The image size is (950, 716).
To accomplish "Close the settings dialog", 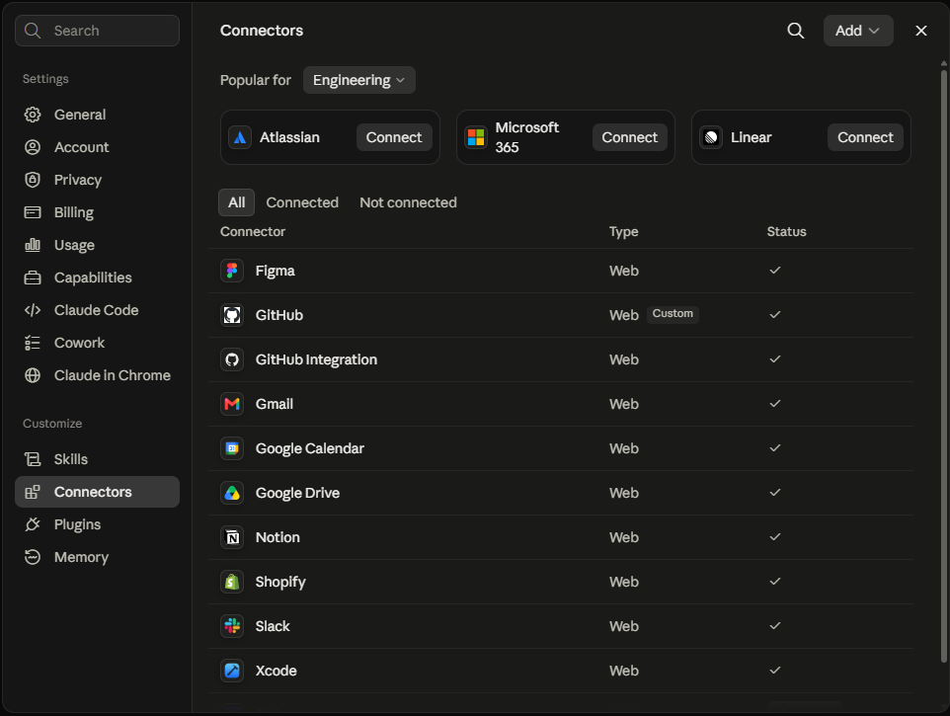I will tap(921, 31).
